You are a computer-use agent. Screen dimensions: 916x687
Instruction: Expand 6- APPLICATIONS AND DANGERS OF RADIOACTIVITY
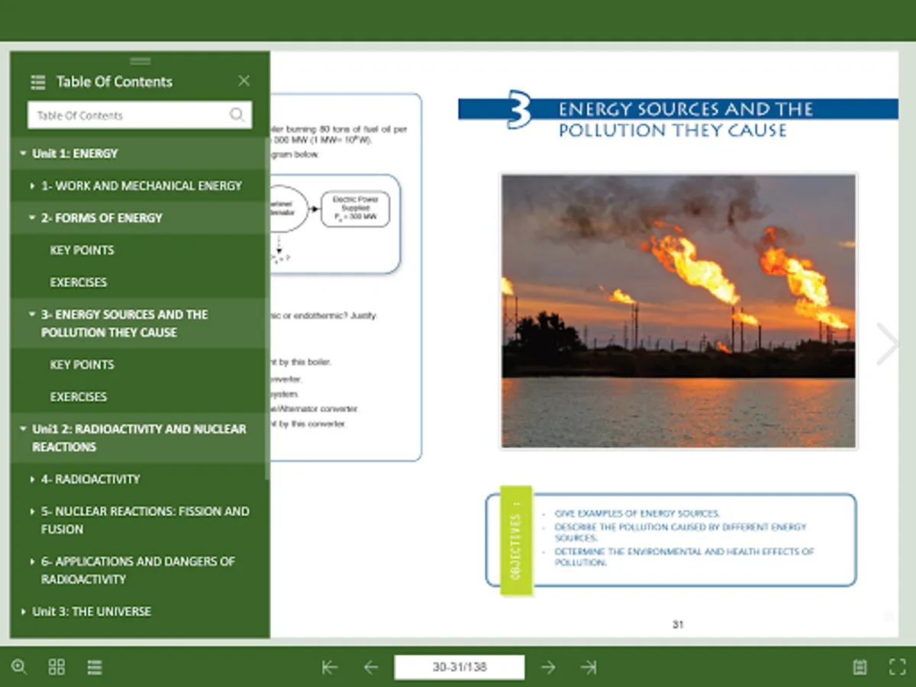pyautogui.click(x=33, y=561)
